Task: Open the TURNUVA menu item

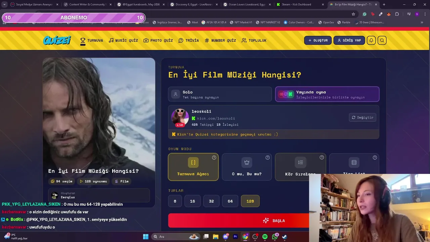Action: click(x=91, y=40)
